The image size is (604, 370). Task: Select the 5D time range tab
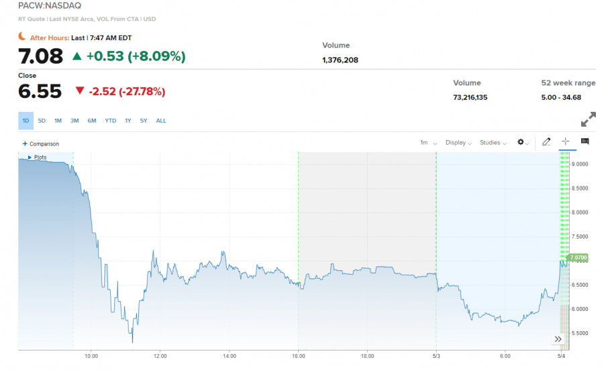pyautogui.click(x=42, y=121)
